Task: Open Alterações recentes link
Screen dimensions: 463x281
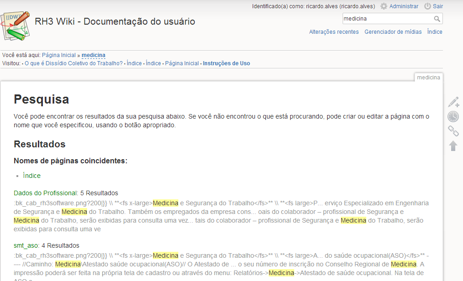Action: 334,32
